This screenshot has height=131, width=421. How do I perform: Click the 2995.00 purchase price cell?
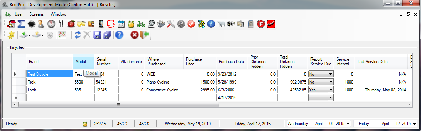200,90
